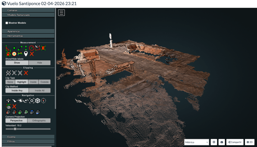Set Clip Task to Inside
The image size is (257, 147).
pos(33,82)
